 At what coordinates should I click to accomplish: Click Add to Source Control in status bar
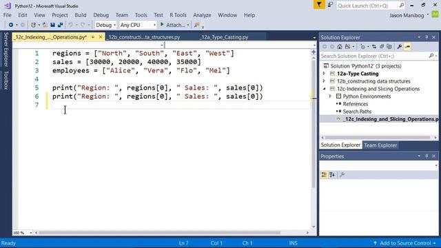[405, 243]
